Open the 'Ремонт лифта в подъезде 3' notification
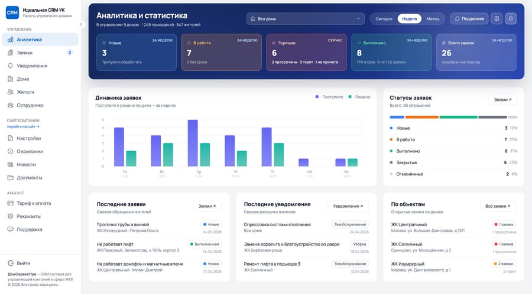This screenshot has width=532, height=294. point(306,267)
